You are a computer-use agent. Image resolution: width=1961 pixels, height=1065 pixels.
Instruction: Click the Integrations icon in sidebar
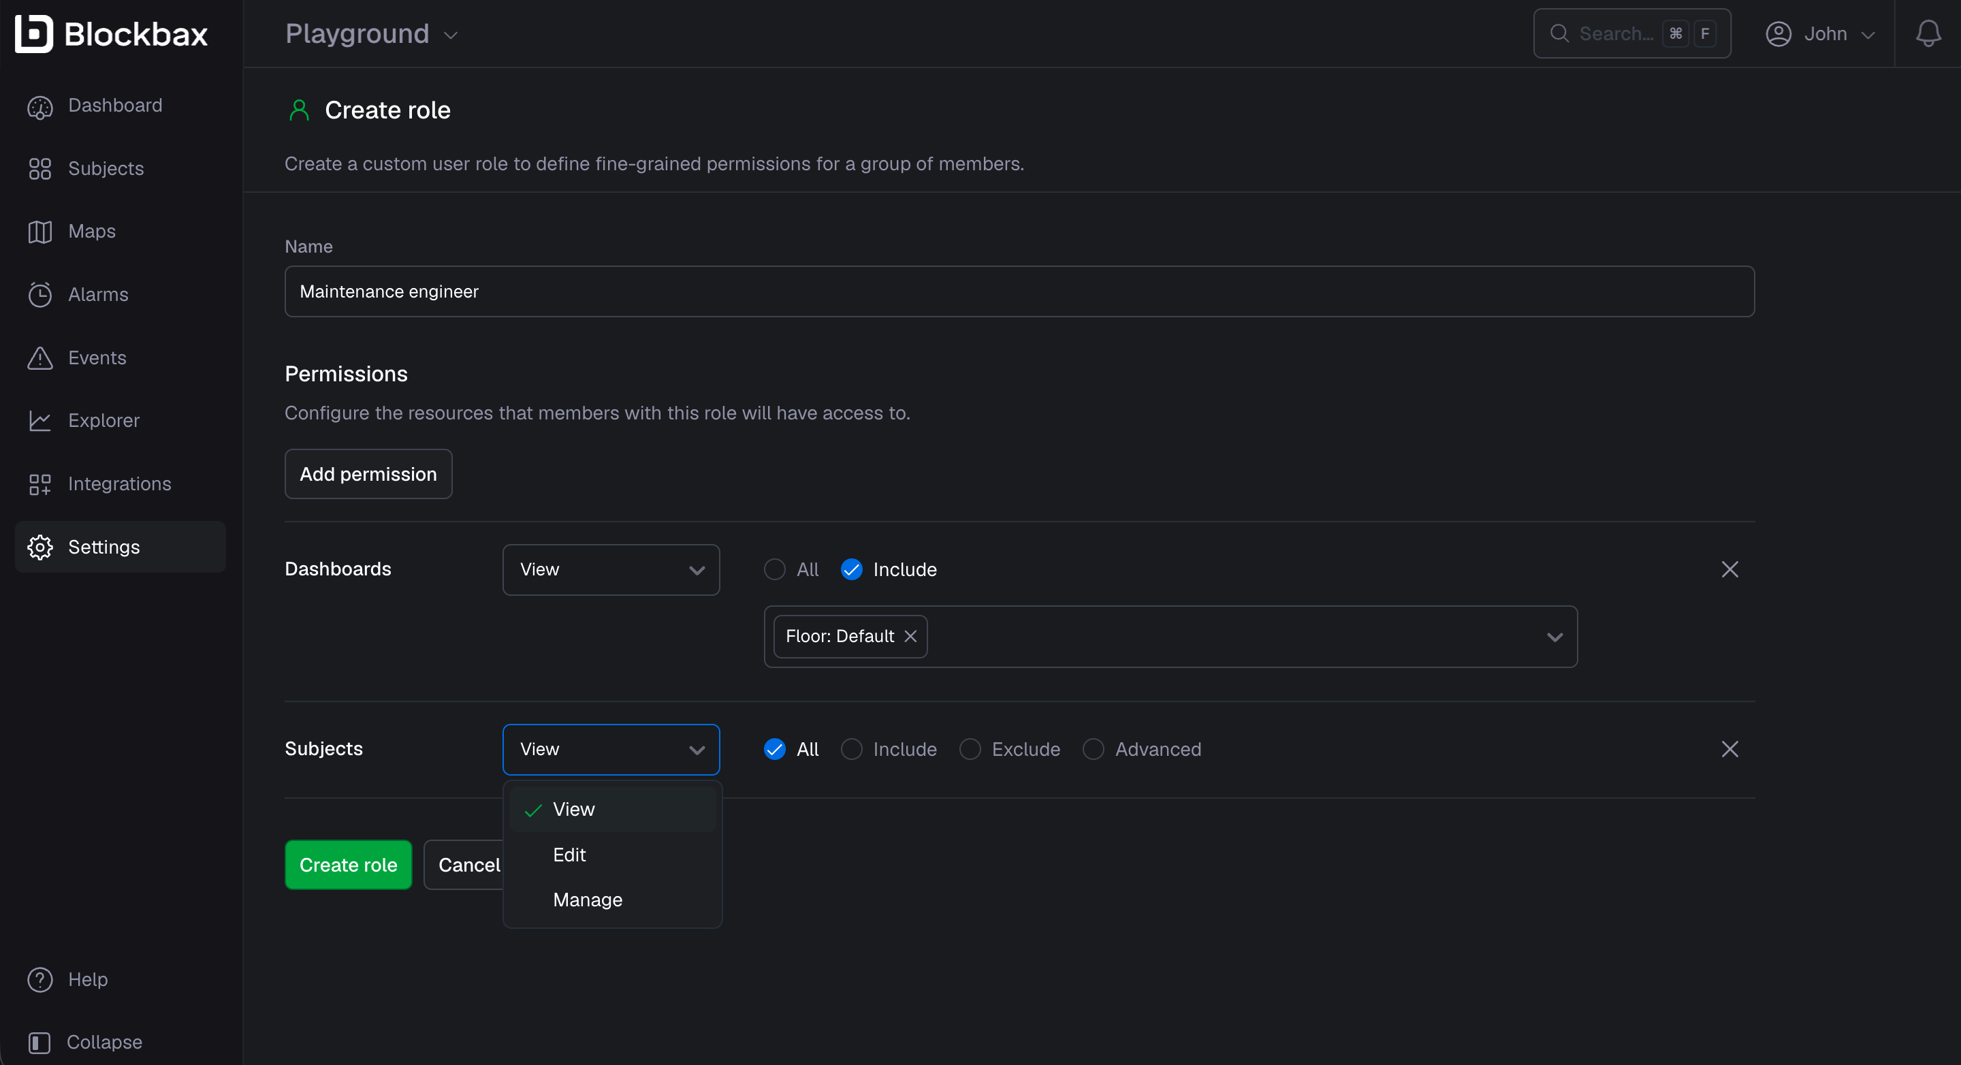coord(39,484)
